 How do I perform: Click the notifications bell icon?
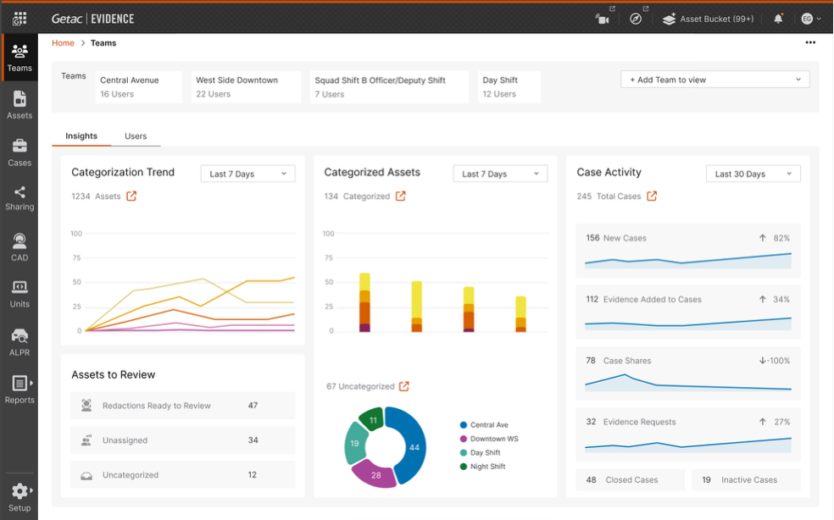[x=778, y=19]
